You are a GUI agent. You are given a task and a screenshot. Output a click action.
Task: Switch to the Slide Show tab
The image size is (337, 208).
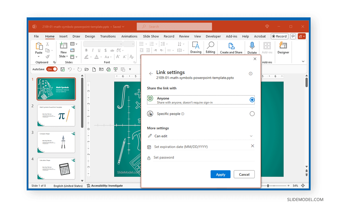pyautogui.click(x=151, y=36)
